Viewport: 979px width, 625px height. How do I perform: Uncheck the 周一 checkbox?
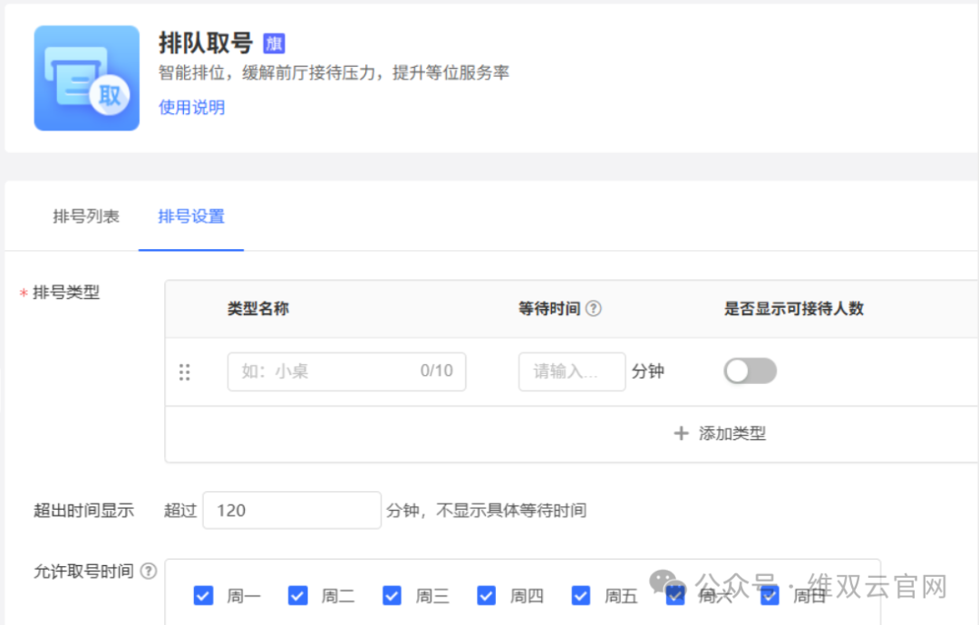coord(204,595)
